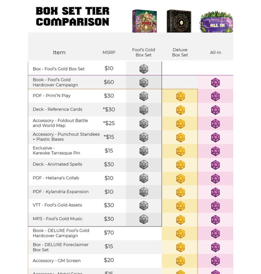Click the Fool's Gold box set product image
Image resolution: width=261 pixels, height=274 pixels.
pos(144,21)
